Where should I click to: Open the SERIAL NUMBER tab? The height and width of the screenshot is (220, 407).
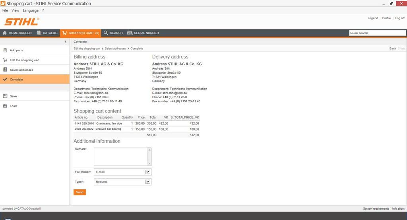point(143,33)
